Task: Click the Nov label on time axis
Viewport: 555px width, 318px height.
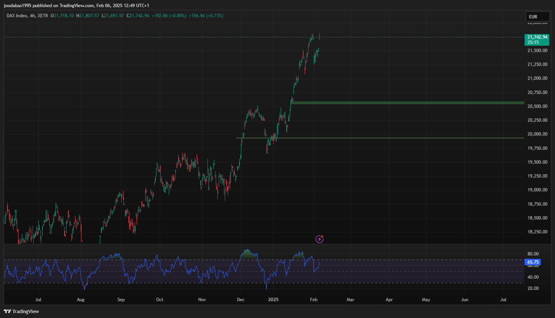Action: 202,300
